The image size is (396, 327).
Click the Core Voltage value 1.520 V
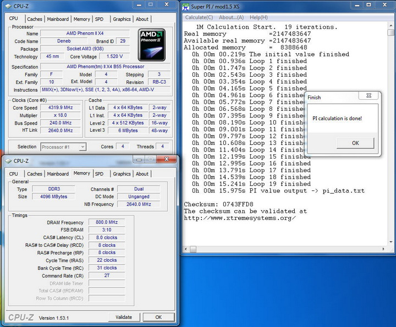(x=114, y=57)
